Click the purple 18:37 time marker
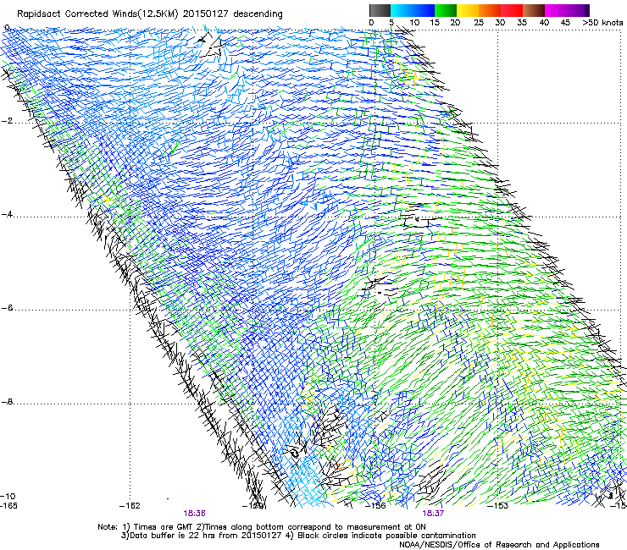This screenshot has height=550, width=627. coord(433,514)
